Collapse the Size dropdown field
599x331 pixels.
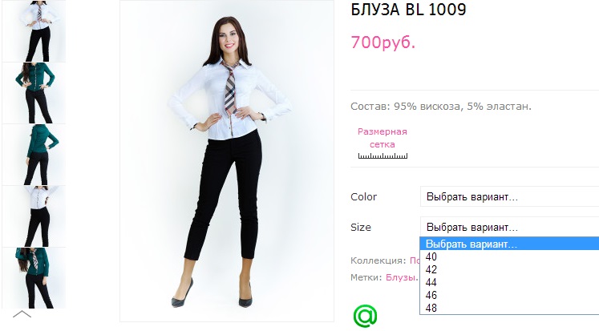509,227
